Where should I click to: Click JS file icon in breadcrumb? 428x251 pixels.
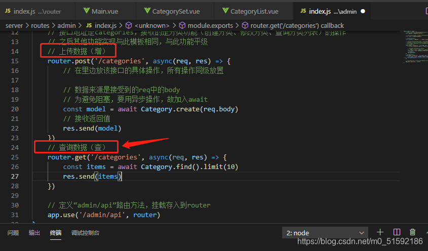[89, 25]
